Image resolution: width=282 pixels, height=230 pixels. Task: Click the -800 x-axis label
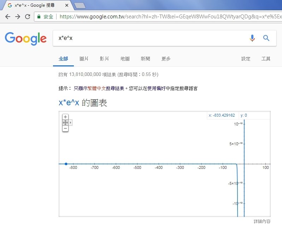pyautogui.click(x=73, y=167)
